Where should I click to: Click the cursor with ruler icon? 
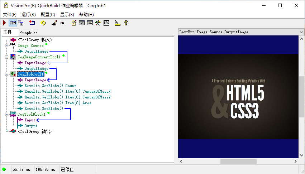click(x=117, y=23)
